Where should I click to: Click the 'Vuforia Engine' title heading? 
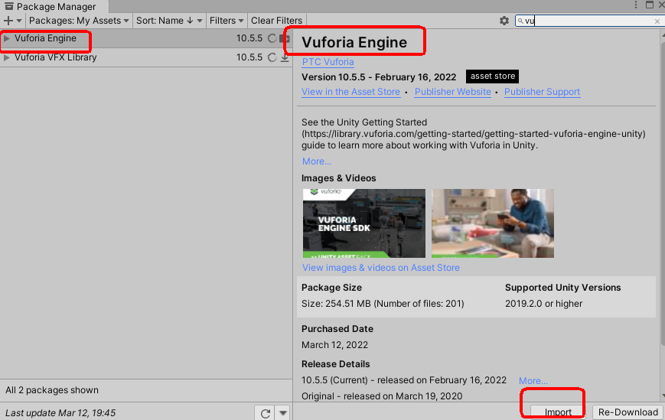(354, 42)
